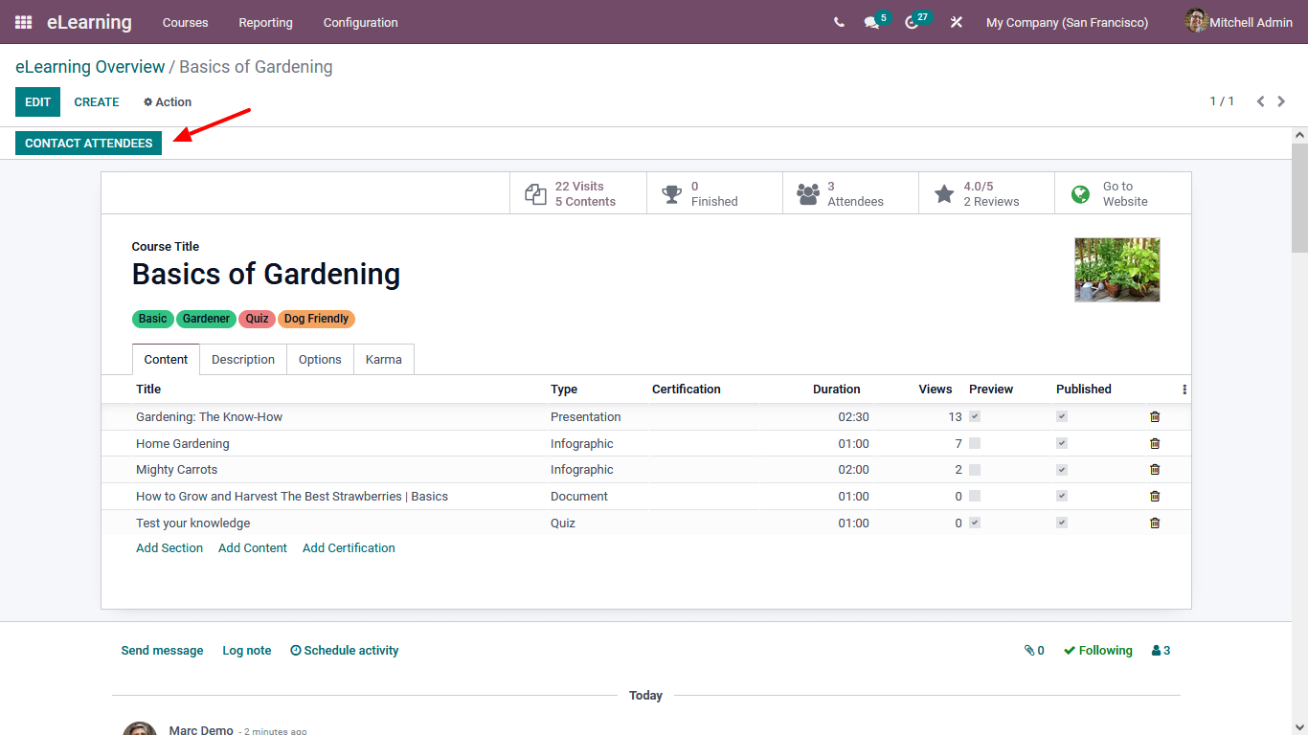Click the course garden image thumbnail
The height and width of the screenshot is (735, 1308).
click(x=1117, y=270)
